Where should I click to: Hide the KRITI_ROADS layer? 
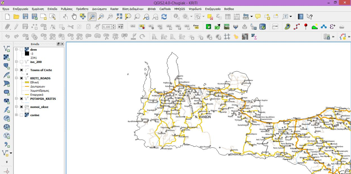[22, 78]
